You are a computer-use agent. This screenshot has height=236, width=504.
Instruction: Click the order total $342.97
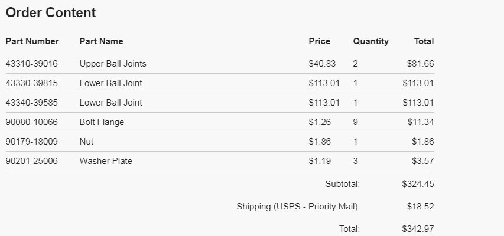418,229
